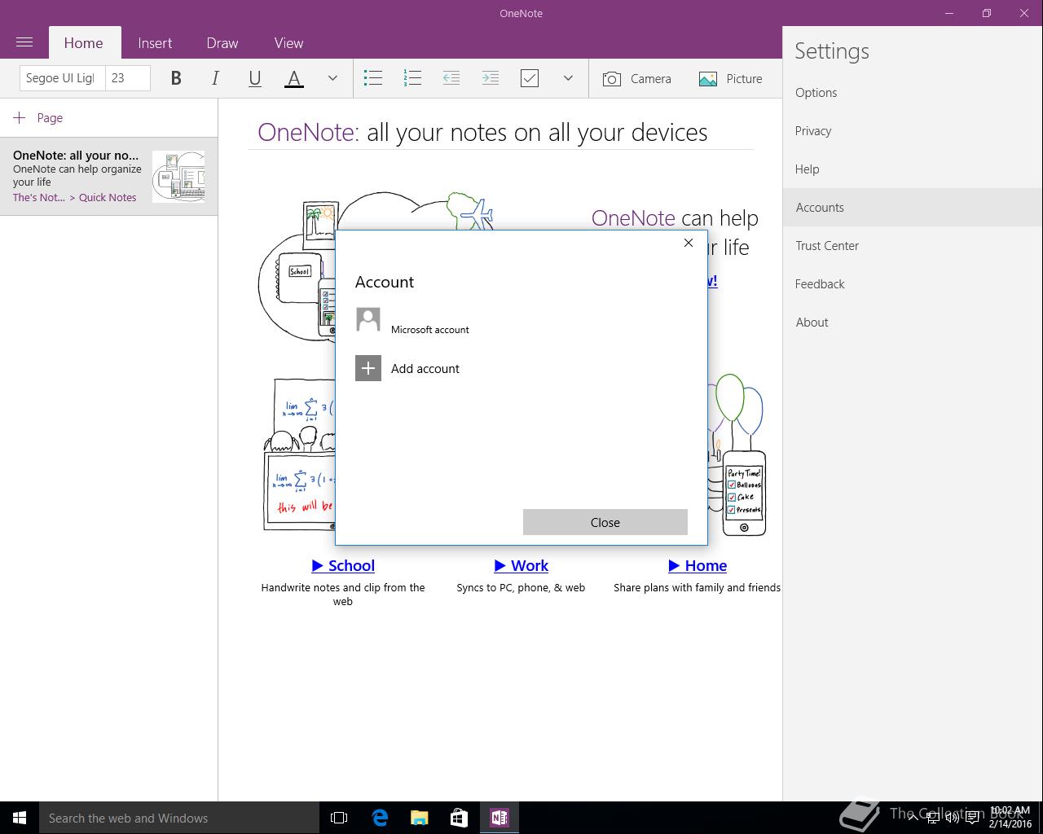Image resolution: width=1043 pixels, height=834 pixels.
Task: Click the OneNote taskbar icon
Action: (x=499, y=818)
